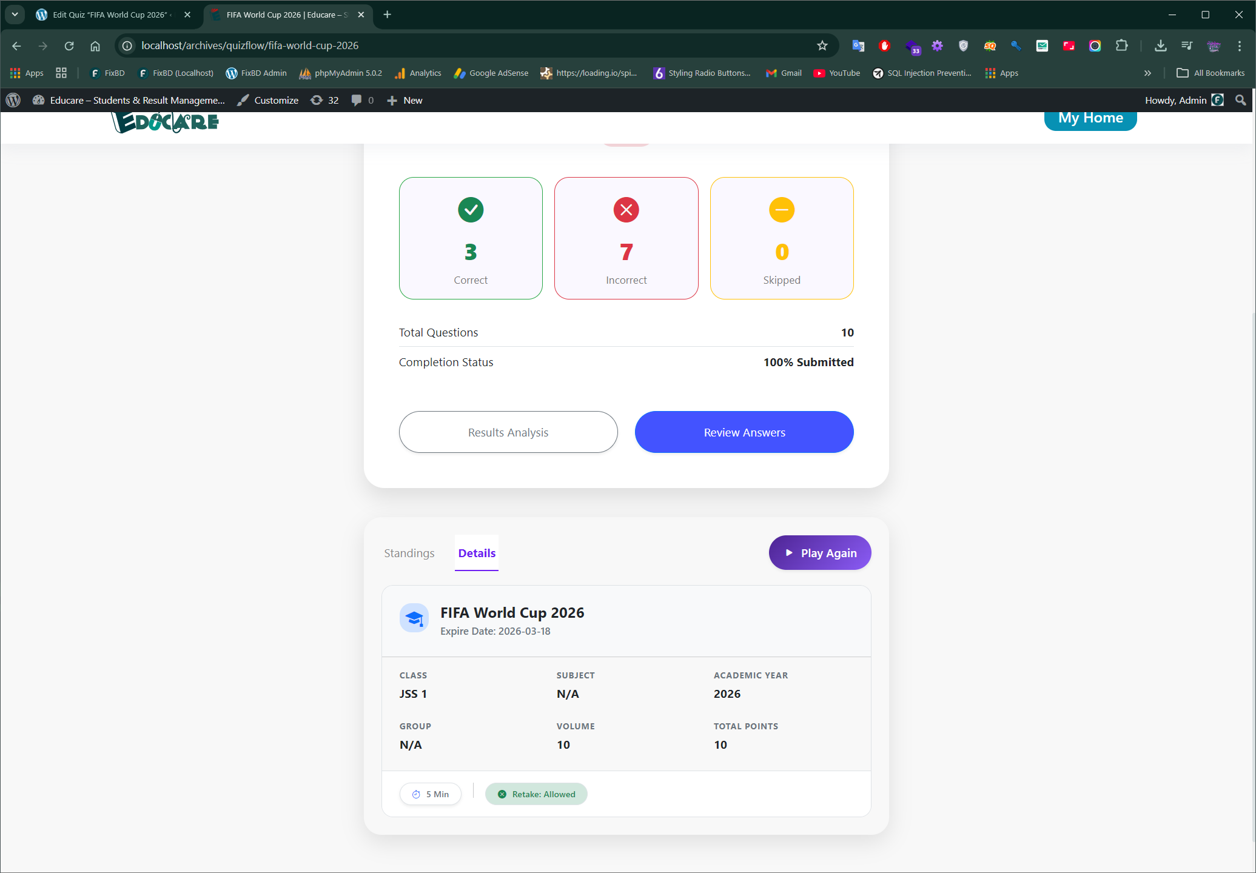Expand the tab search dropdown arrow
Viewport: 1256px width, 873px height.
[x=15, y=14]
